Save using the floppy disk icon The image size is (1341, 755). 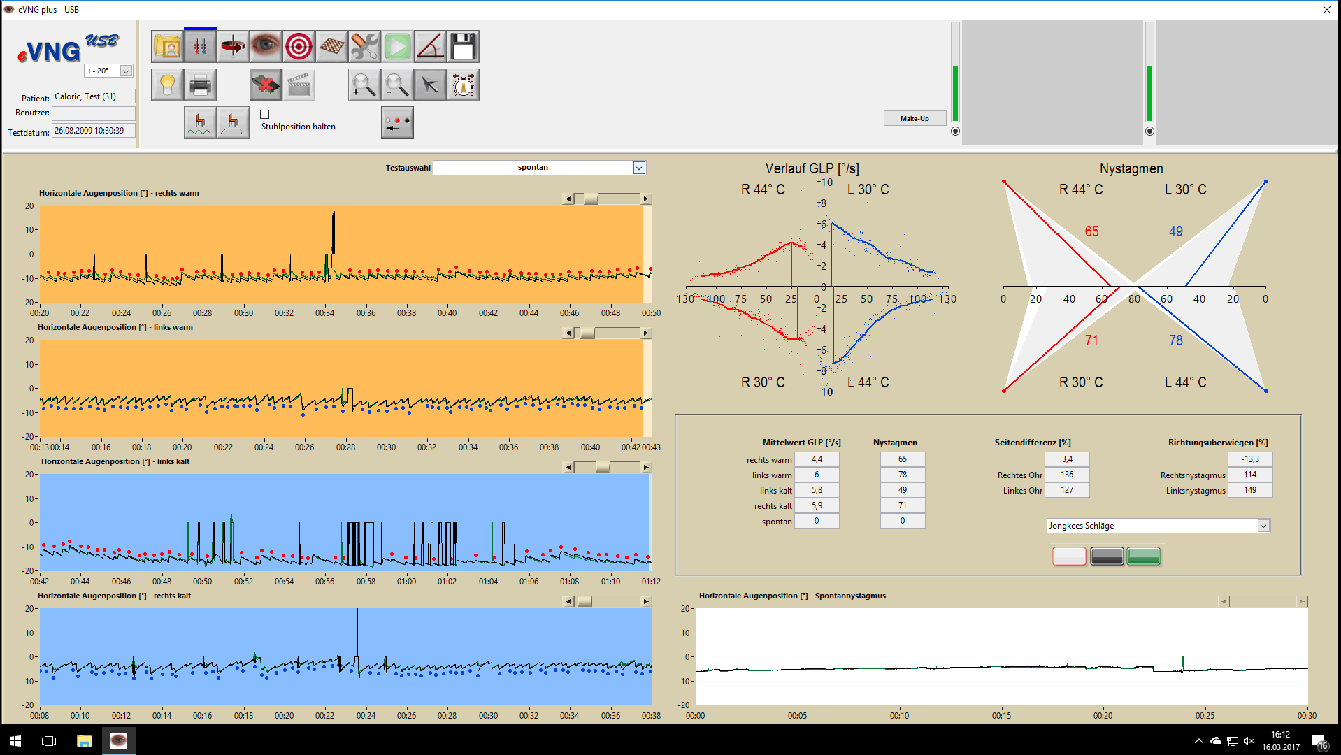tap(463, 47)
